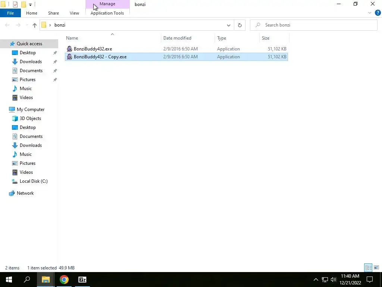
Task: Open Music under Quick access
Action: [26, 89]
